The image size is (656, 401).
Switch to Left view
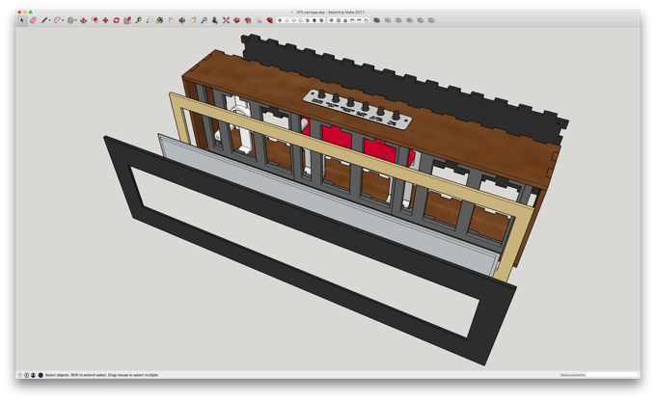(x=366, y=20)
